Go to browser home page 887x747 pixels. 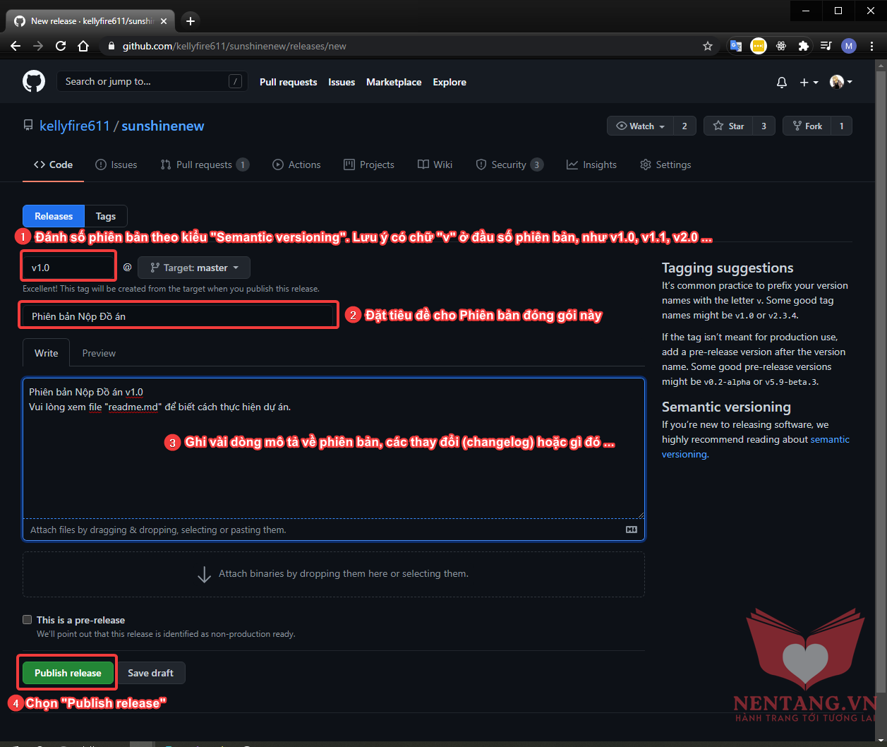click(x=83, y=46)
